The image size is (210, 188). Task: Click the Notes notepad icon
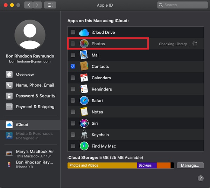[84, 112]
